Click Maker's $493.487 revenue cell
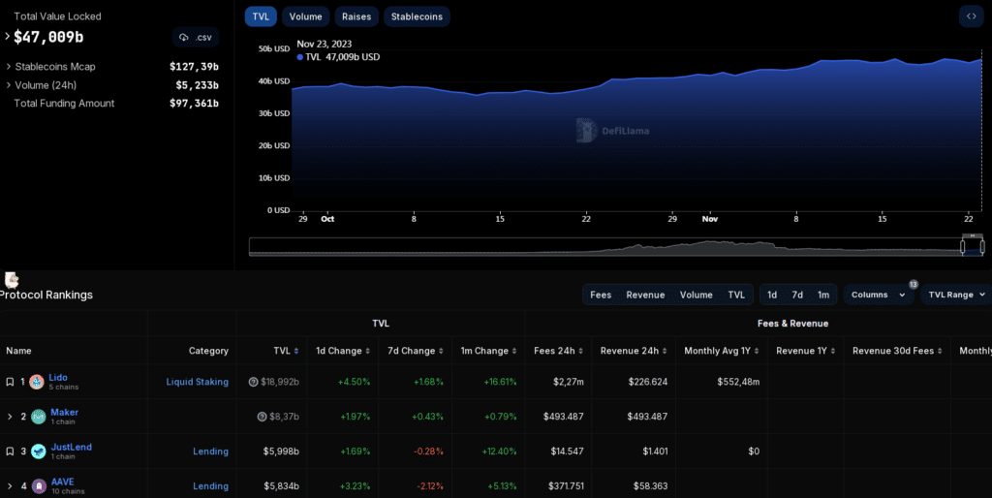This screenshot has width=992, height=498. pos(647,417)
